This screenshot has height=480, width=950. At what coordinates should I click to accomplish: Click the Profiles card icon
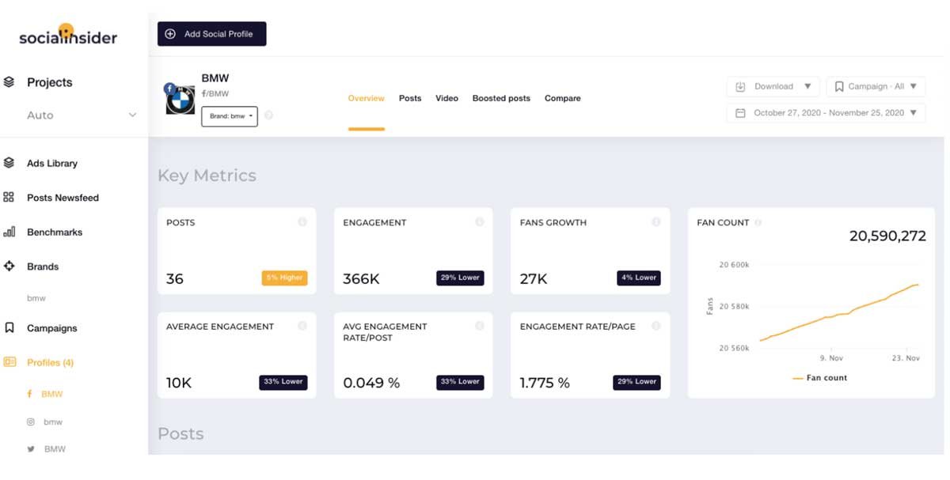[9, 362]
